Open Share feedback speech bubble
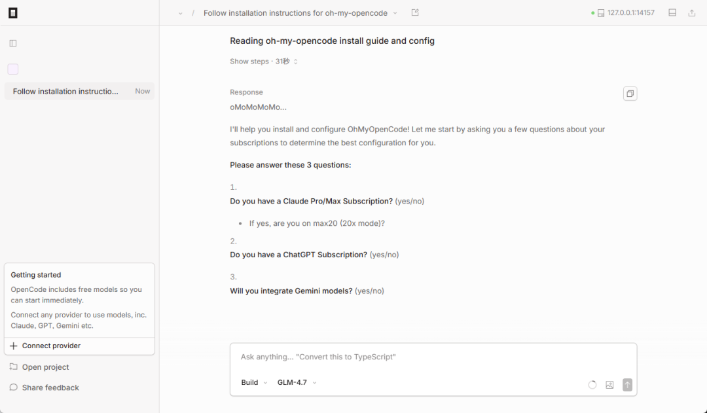707x413 pixels. click(14, 387)
